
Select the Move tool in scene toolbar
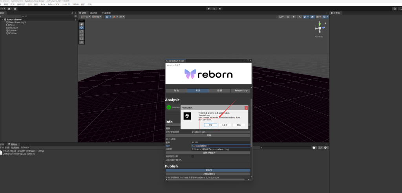pos(82,28)
